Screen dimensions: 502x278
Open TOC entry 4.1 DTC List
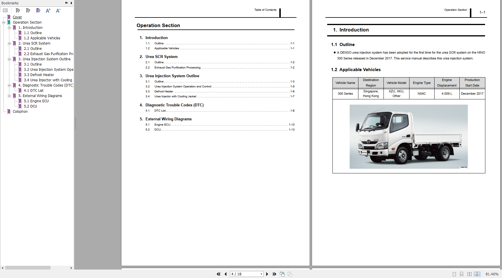220,111
